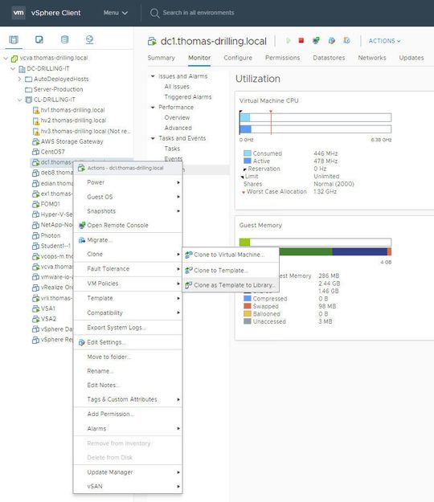Click the vm logo in the header

(18, 13)
